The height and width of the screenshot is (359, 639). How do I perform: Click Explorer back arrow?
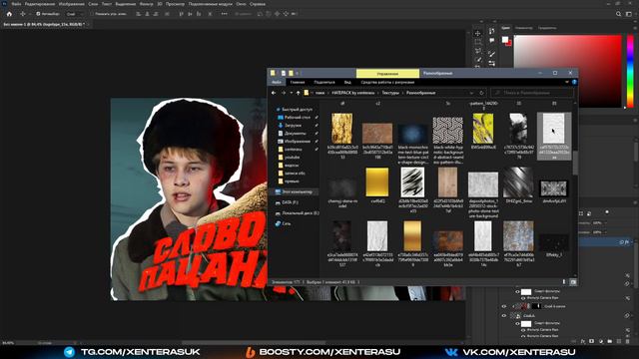pyautogui.click(x=274, y=93)
